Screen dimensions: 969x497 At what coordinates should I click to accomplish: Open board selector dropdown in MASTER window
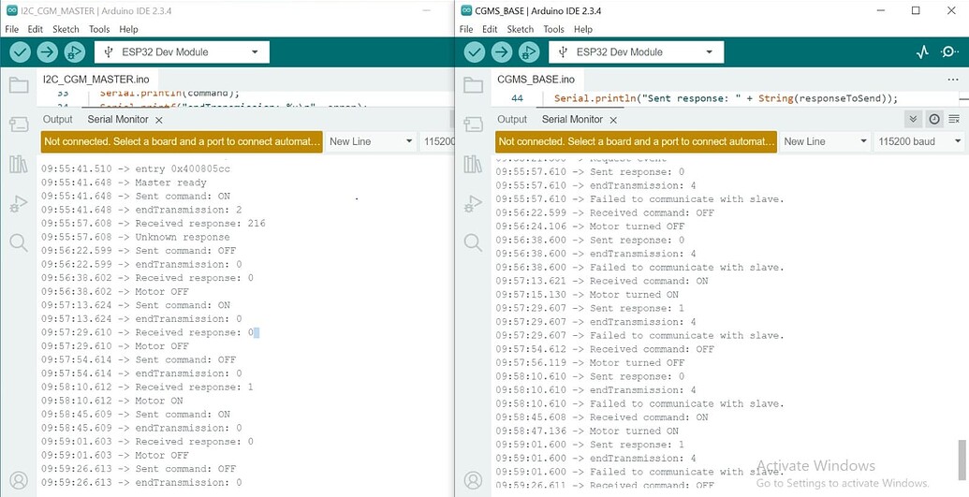182,51
